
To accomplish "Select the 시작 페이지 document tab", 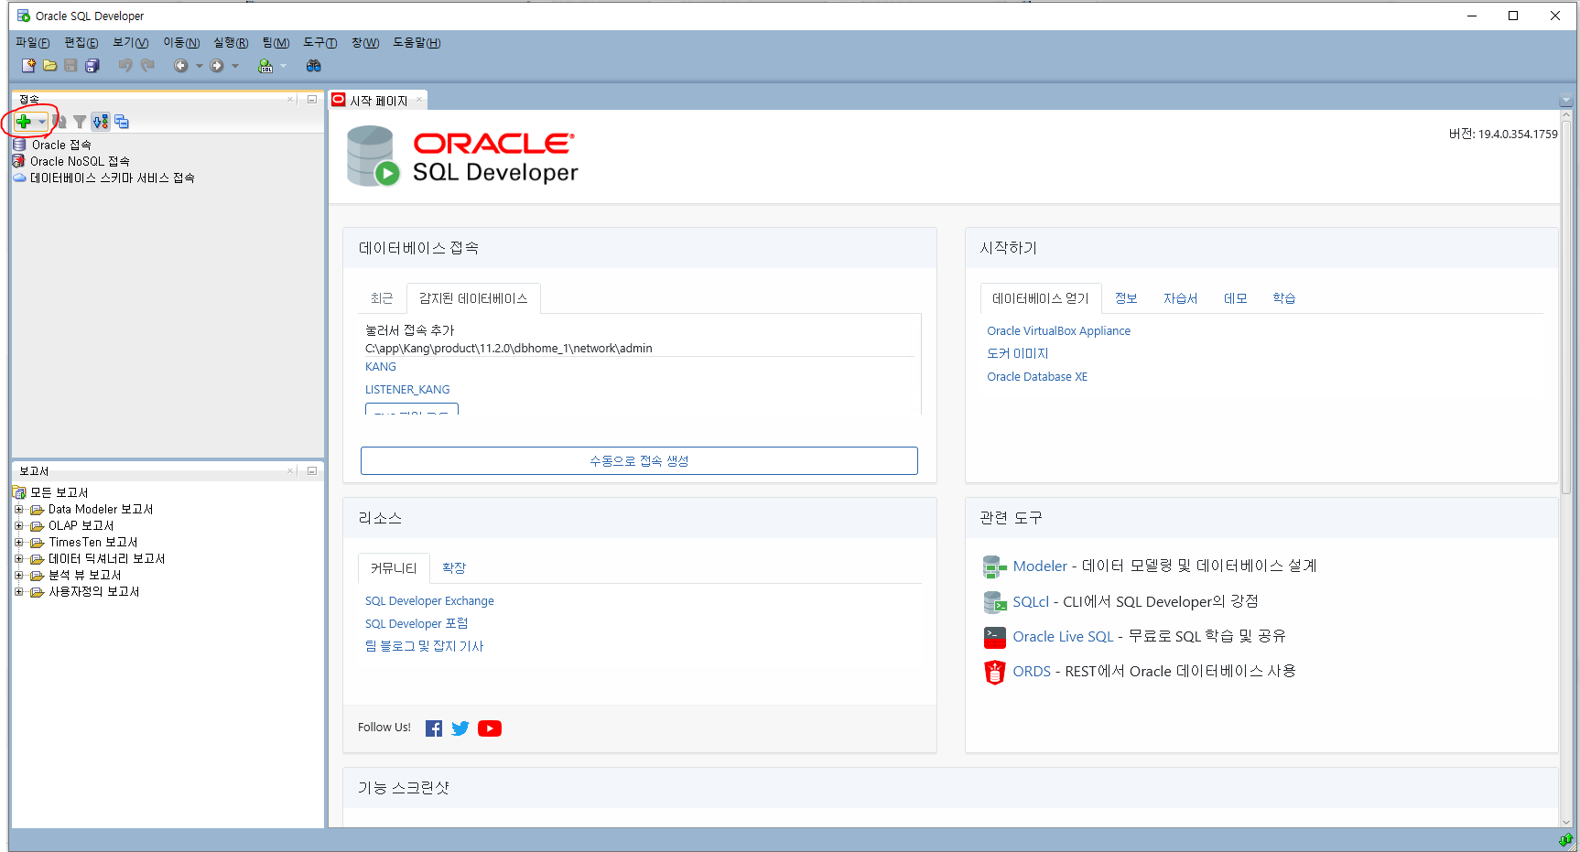I will coord(379,101).
